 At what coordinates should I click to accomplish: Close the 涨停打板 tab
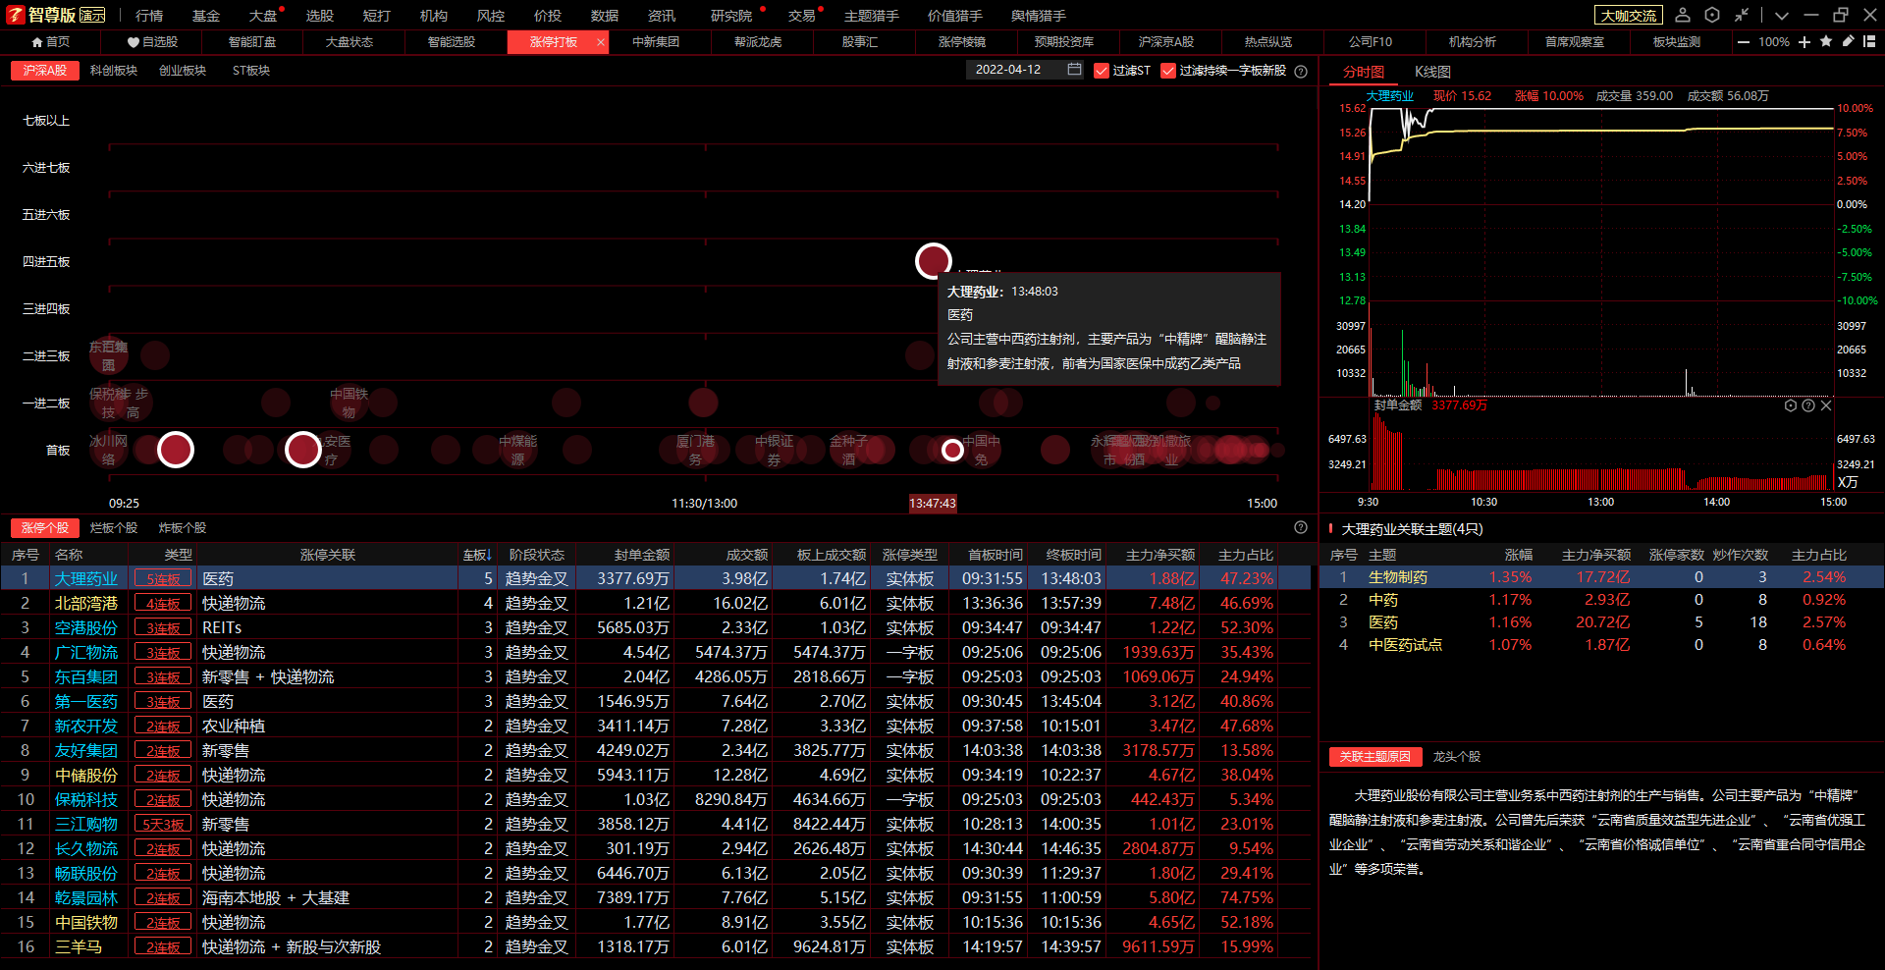601,42
